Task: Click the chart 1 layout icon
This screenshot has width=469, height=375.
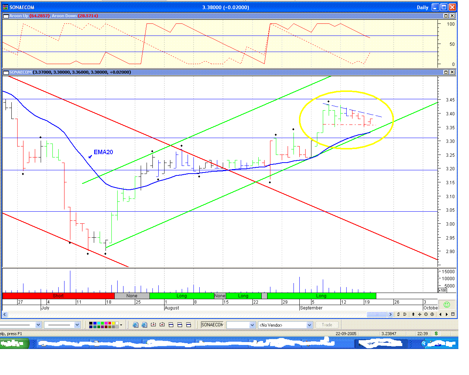Action: (153, 324)
